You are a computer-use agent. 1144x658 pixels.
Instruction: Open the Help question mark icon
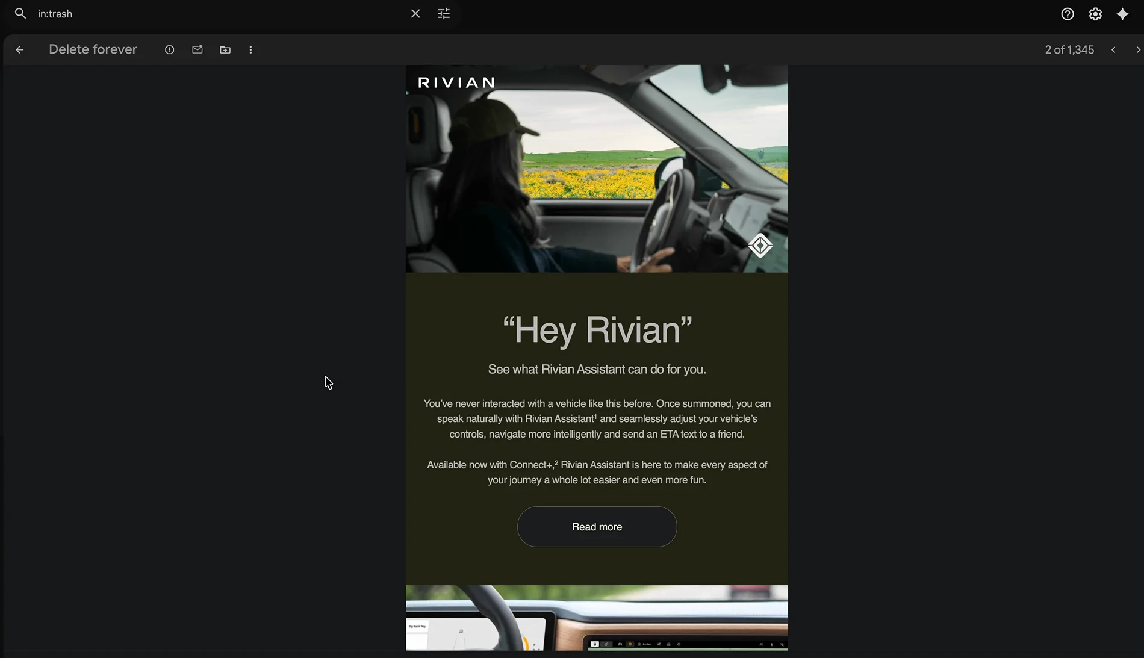click(1068, 14)
